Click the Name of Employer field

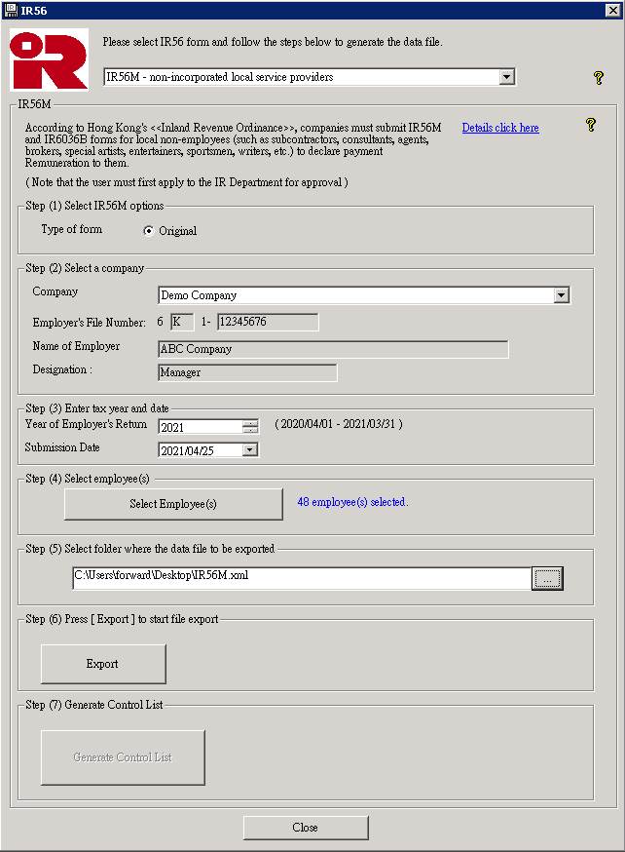(333, 349)
